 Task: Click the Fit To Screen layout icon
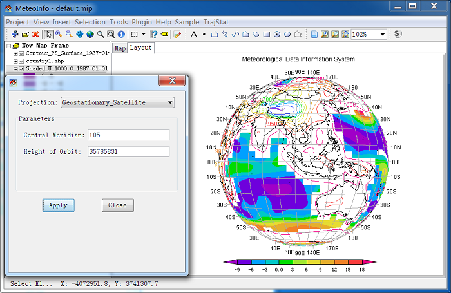tap(345, 35)
